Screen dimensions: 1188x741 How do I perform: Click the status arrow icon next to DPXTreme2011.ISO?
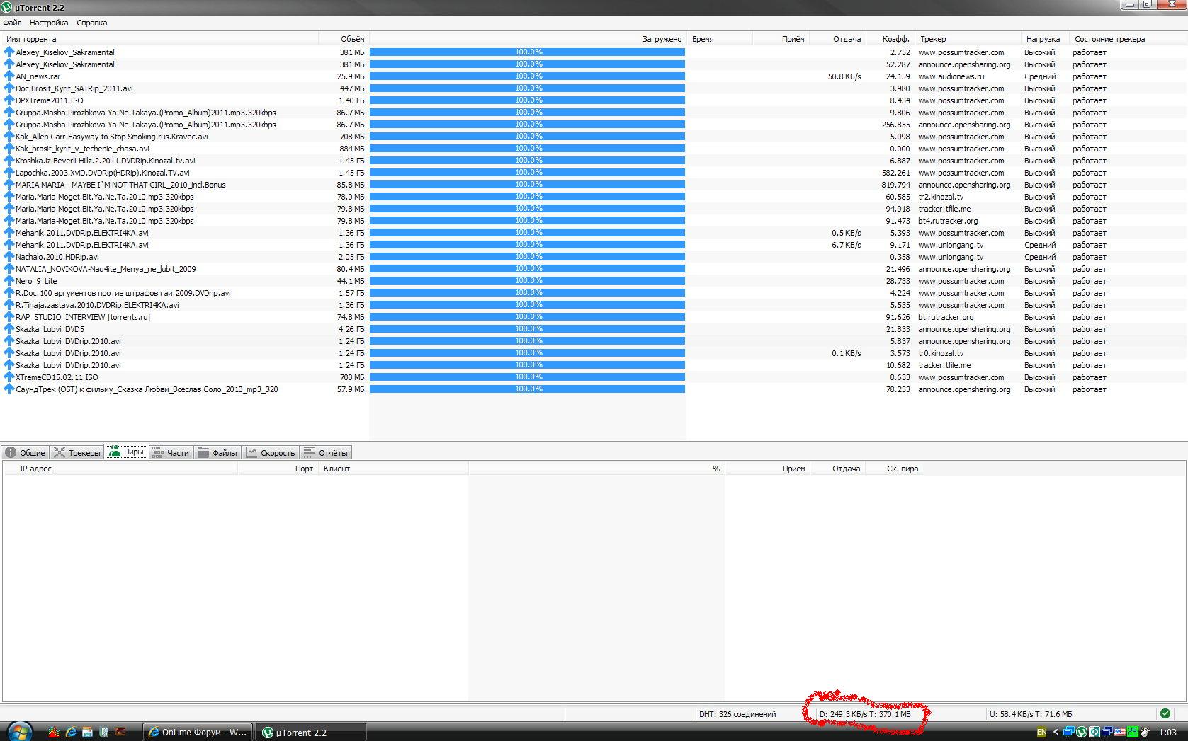(x=9, y=100)
